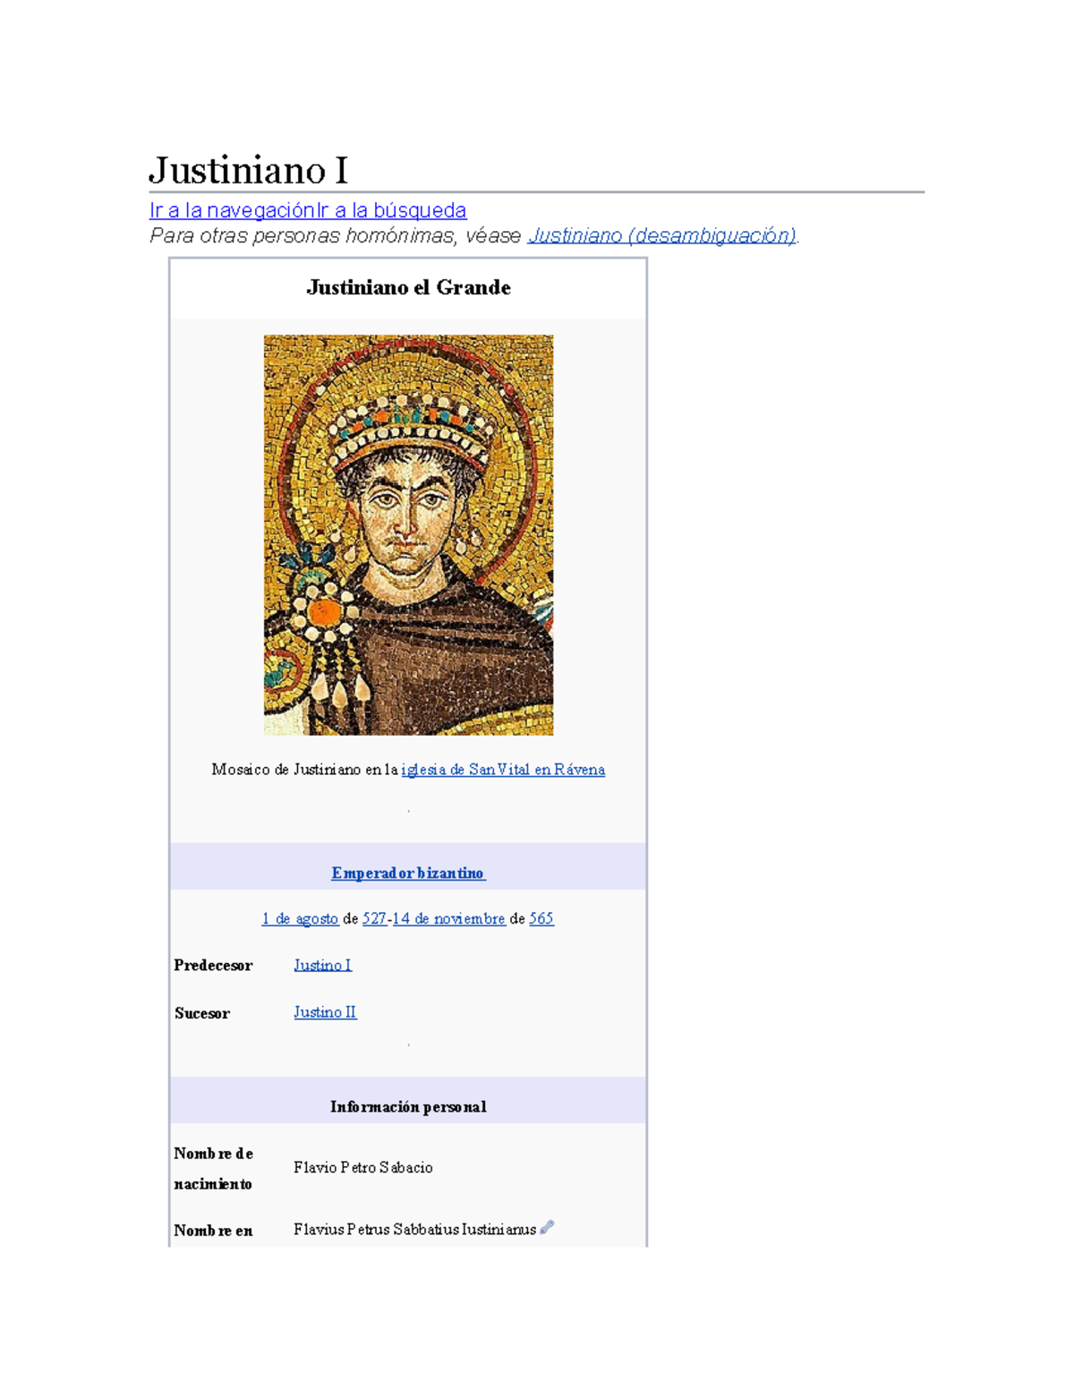The width and height of the screenshot is (1074, 1390).
Task: Click the 'Información personal' section header
Action: pos(408,1107)
